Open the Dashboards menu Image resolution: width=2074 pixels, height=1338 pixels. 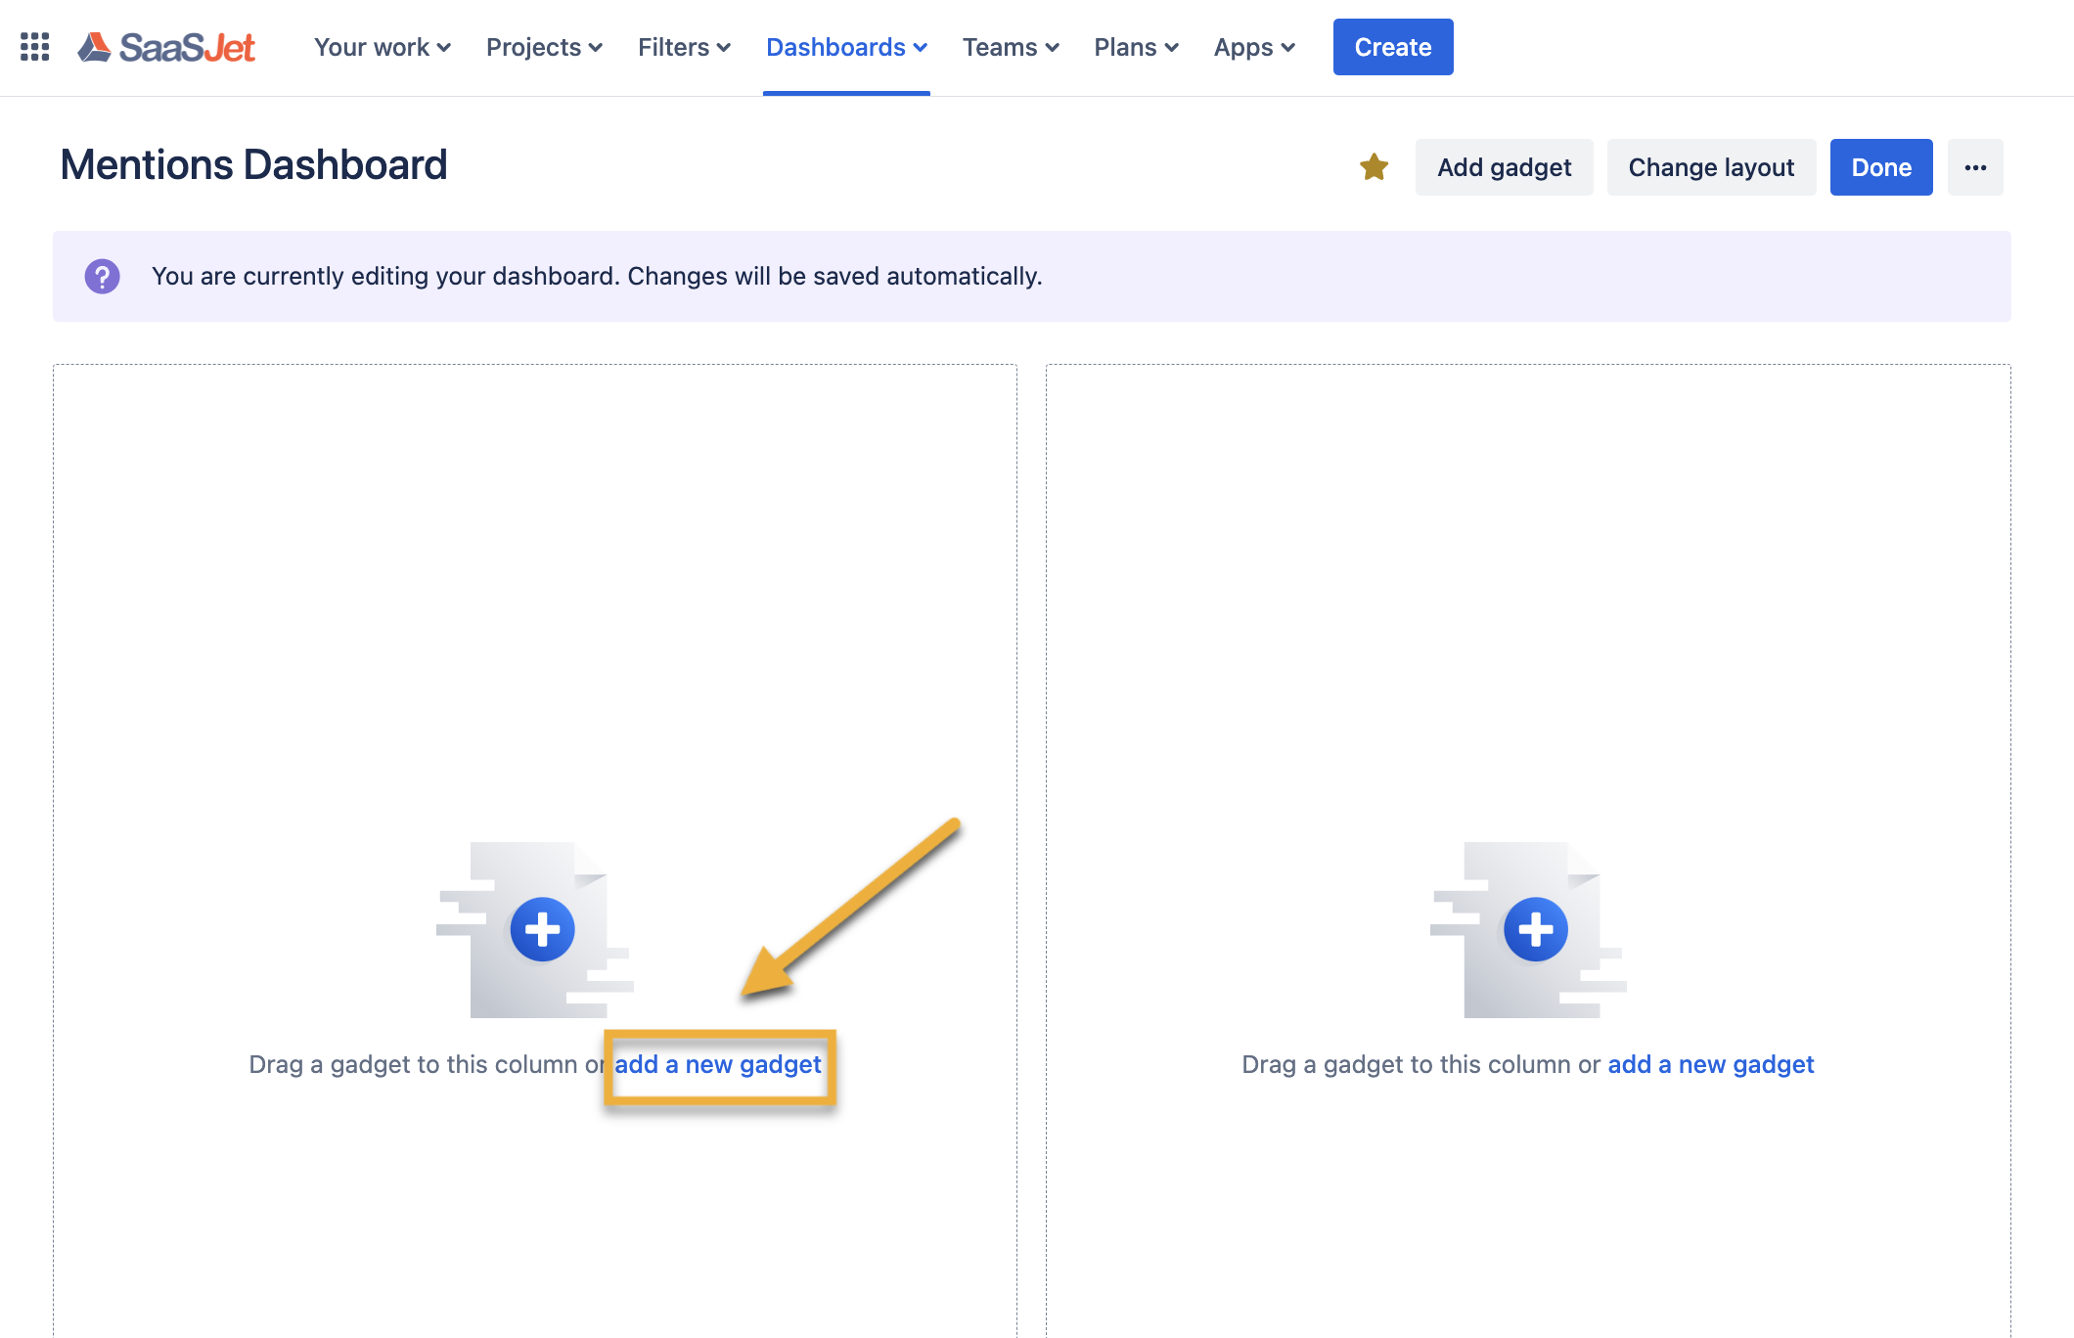[846, 47]
